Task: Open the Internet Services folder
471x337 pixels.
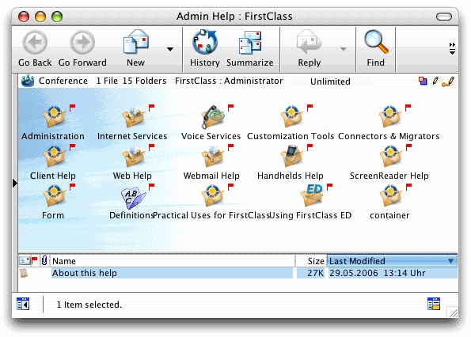Action: coord(133,117)
